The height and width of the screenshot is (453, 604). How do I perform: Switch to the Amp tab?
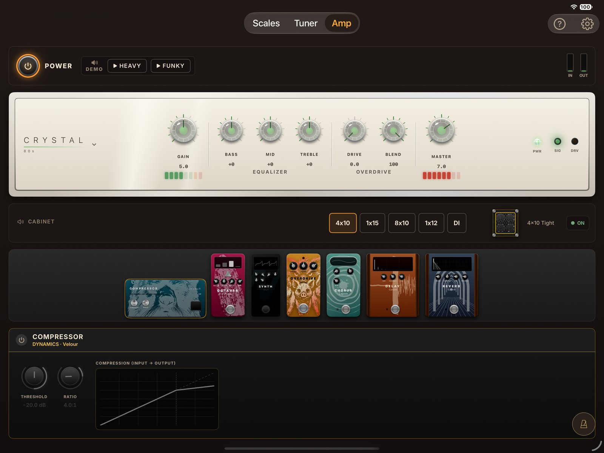point(341,23)
